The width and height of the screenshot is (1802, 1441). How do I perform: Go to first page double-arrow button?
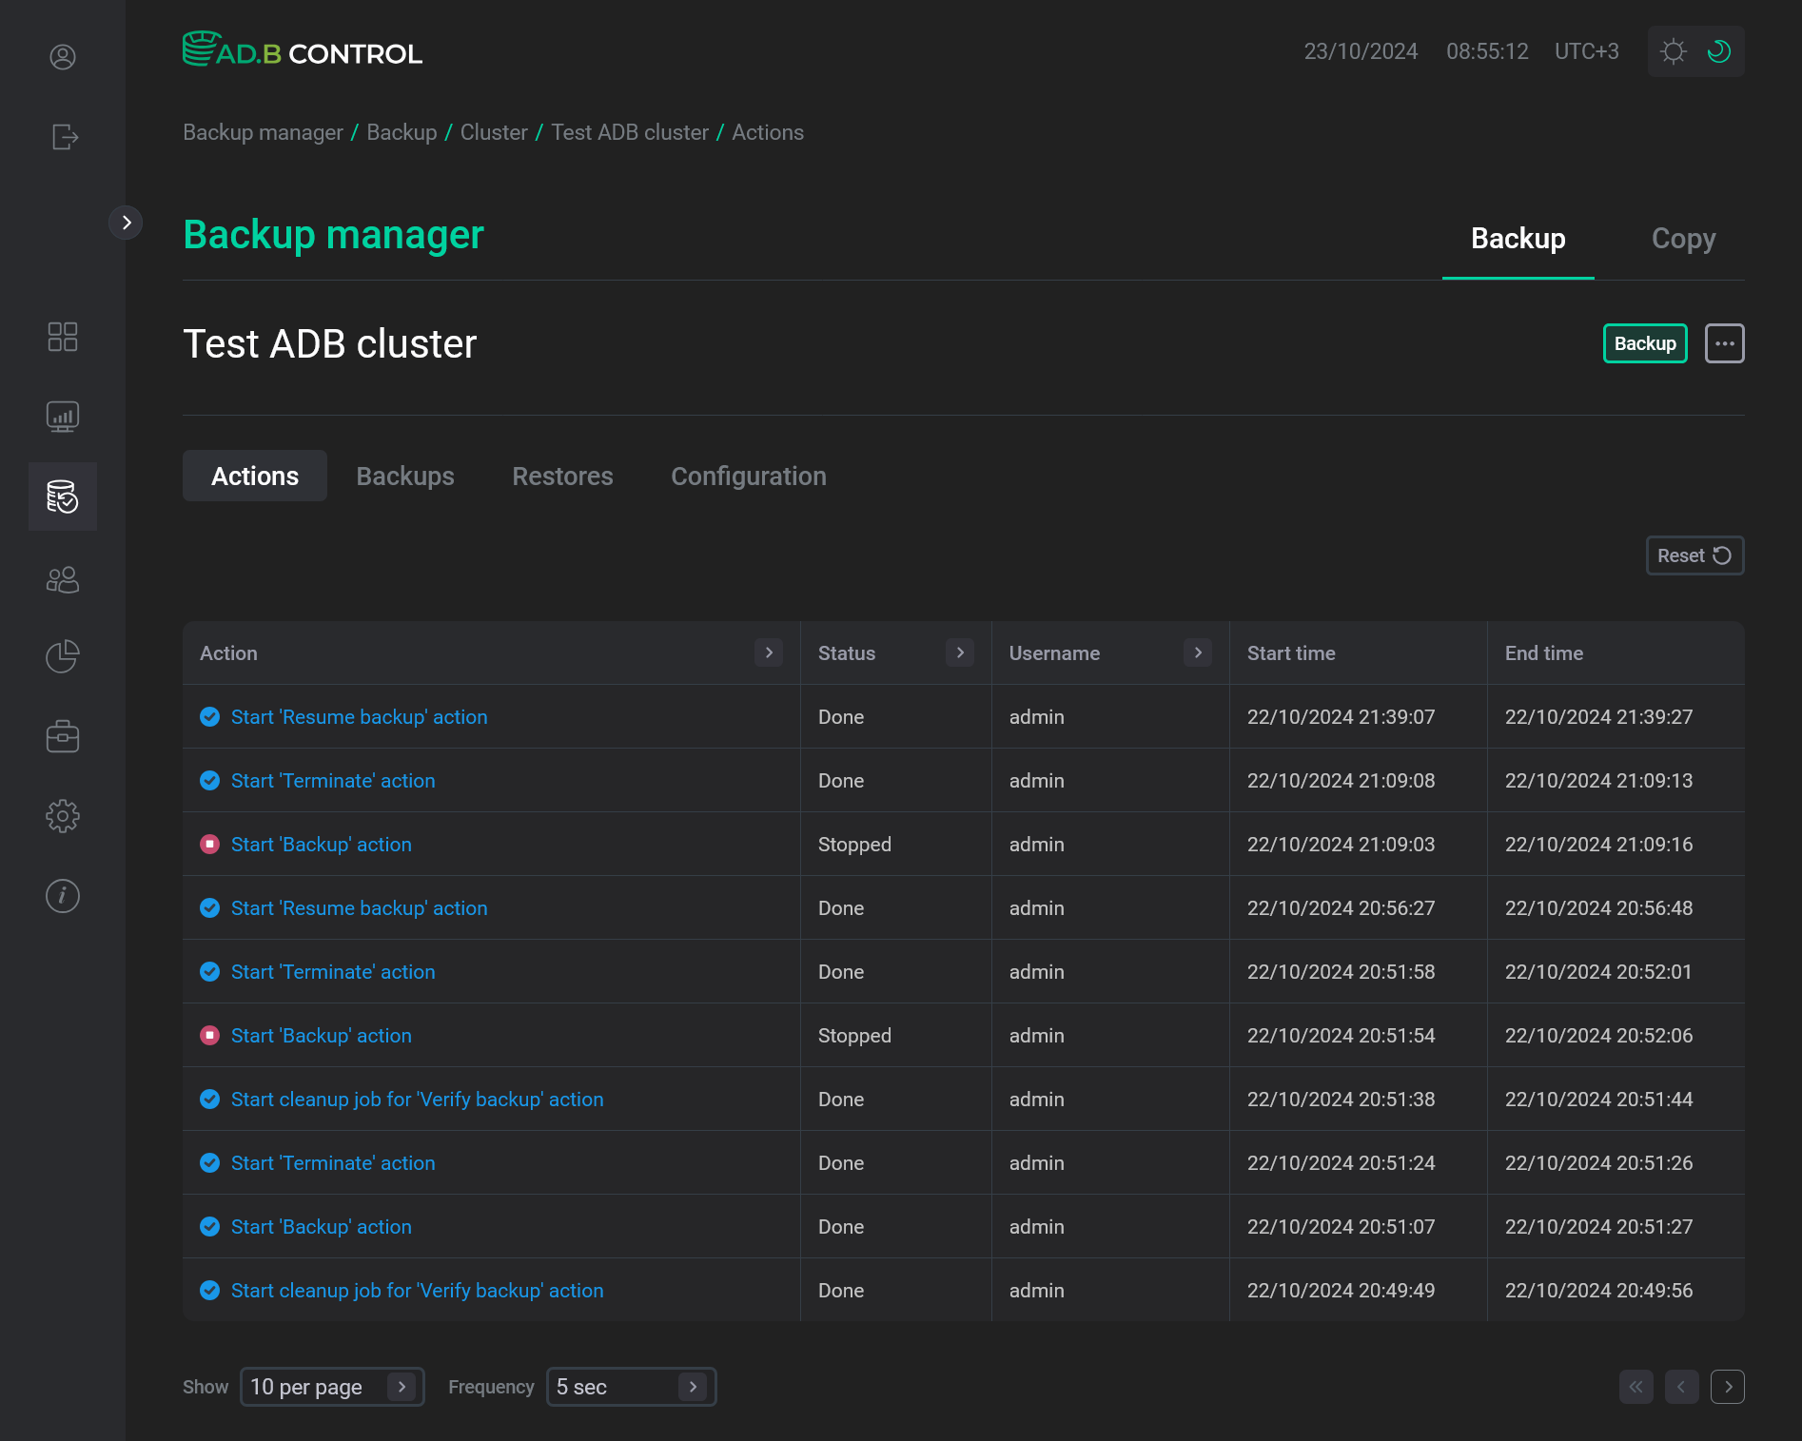(x=1636, y=1387)
